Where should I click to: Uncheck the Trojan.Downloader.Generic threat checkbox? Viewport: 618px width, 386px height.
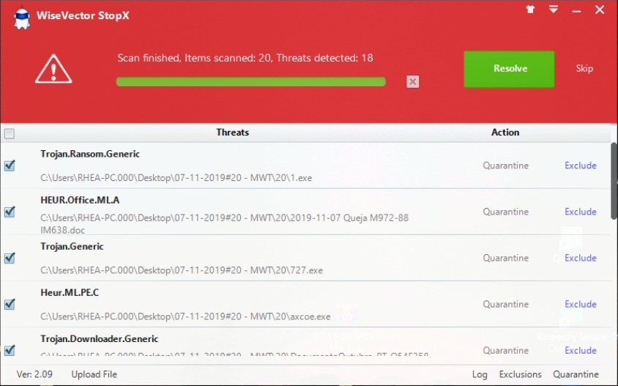click(x=10, y=350)
